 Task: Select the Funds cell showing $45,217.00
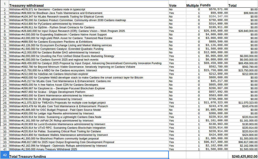coord(214,81)
